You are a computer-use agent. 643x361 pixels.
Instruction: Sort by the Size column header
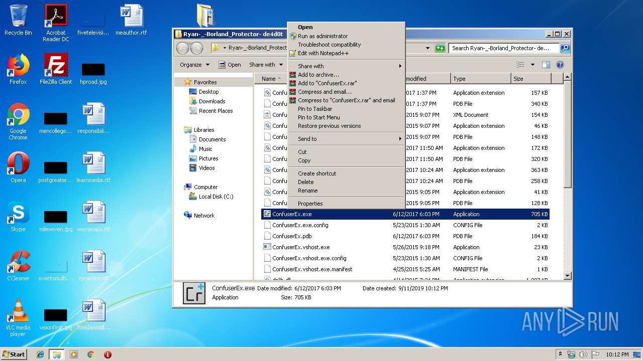click(531, 79)
